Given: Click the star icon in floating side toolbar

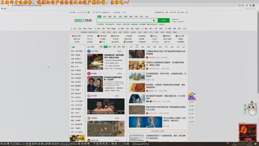Looking at the screenshot, I should (190, 102).
